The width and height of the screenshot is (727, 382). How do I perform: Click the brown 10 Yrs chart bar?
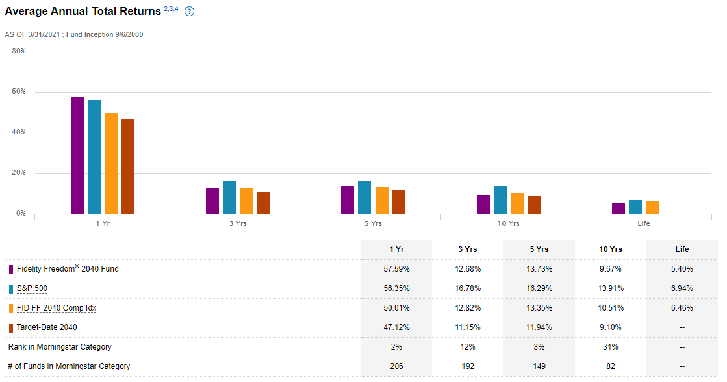click(x=534, y=205)
